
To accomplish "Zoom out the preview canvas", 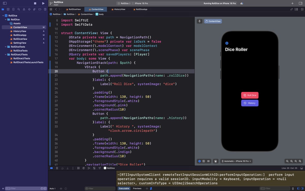I will (x=287, y=161).
